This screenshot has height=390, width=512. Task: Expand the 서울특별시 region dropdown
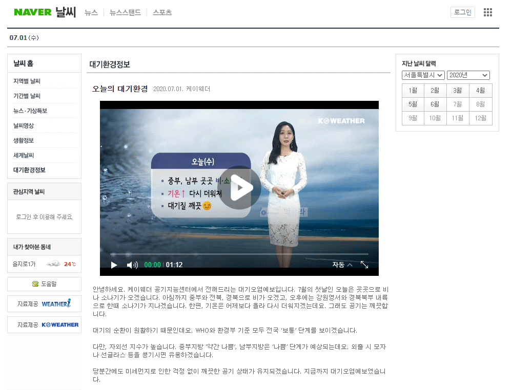(x=423, y=75)
